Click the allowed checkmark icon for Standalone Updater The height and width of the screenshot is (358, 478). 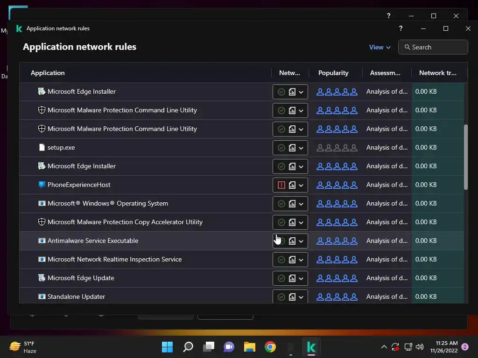coord(281,297)
